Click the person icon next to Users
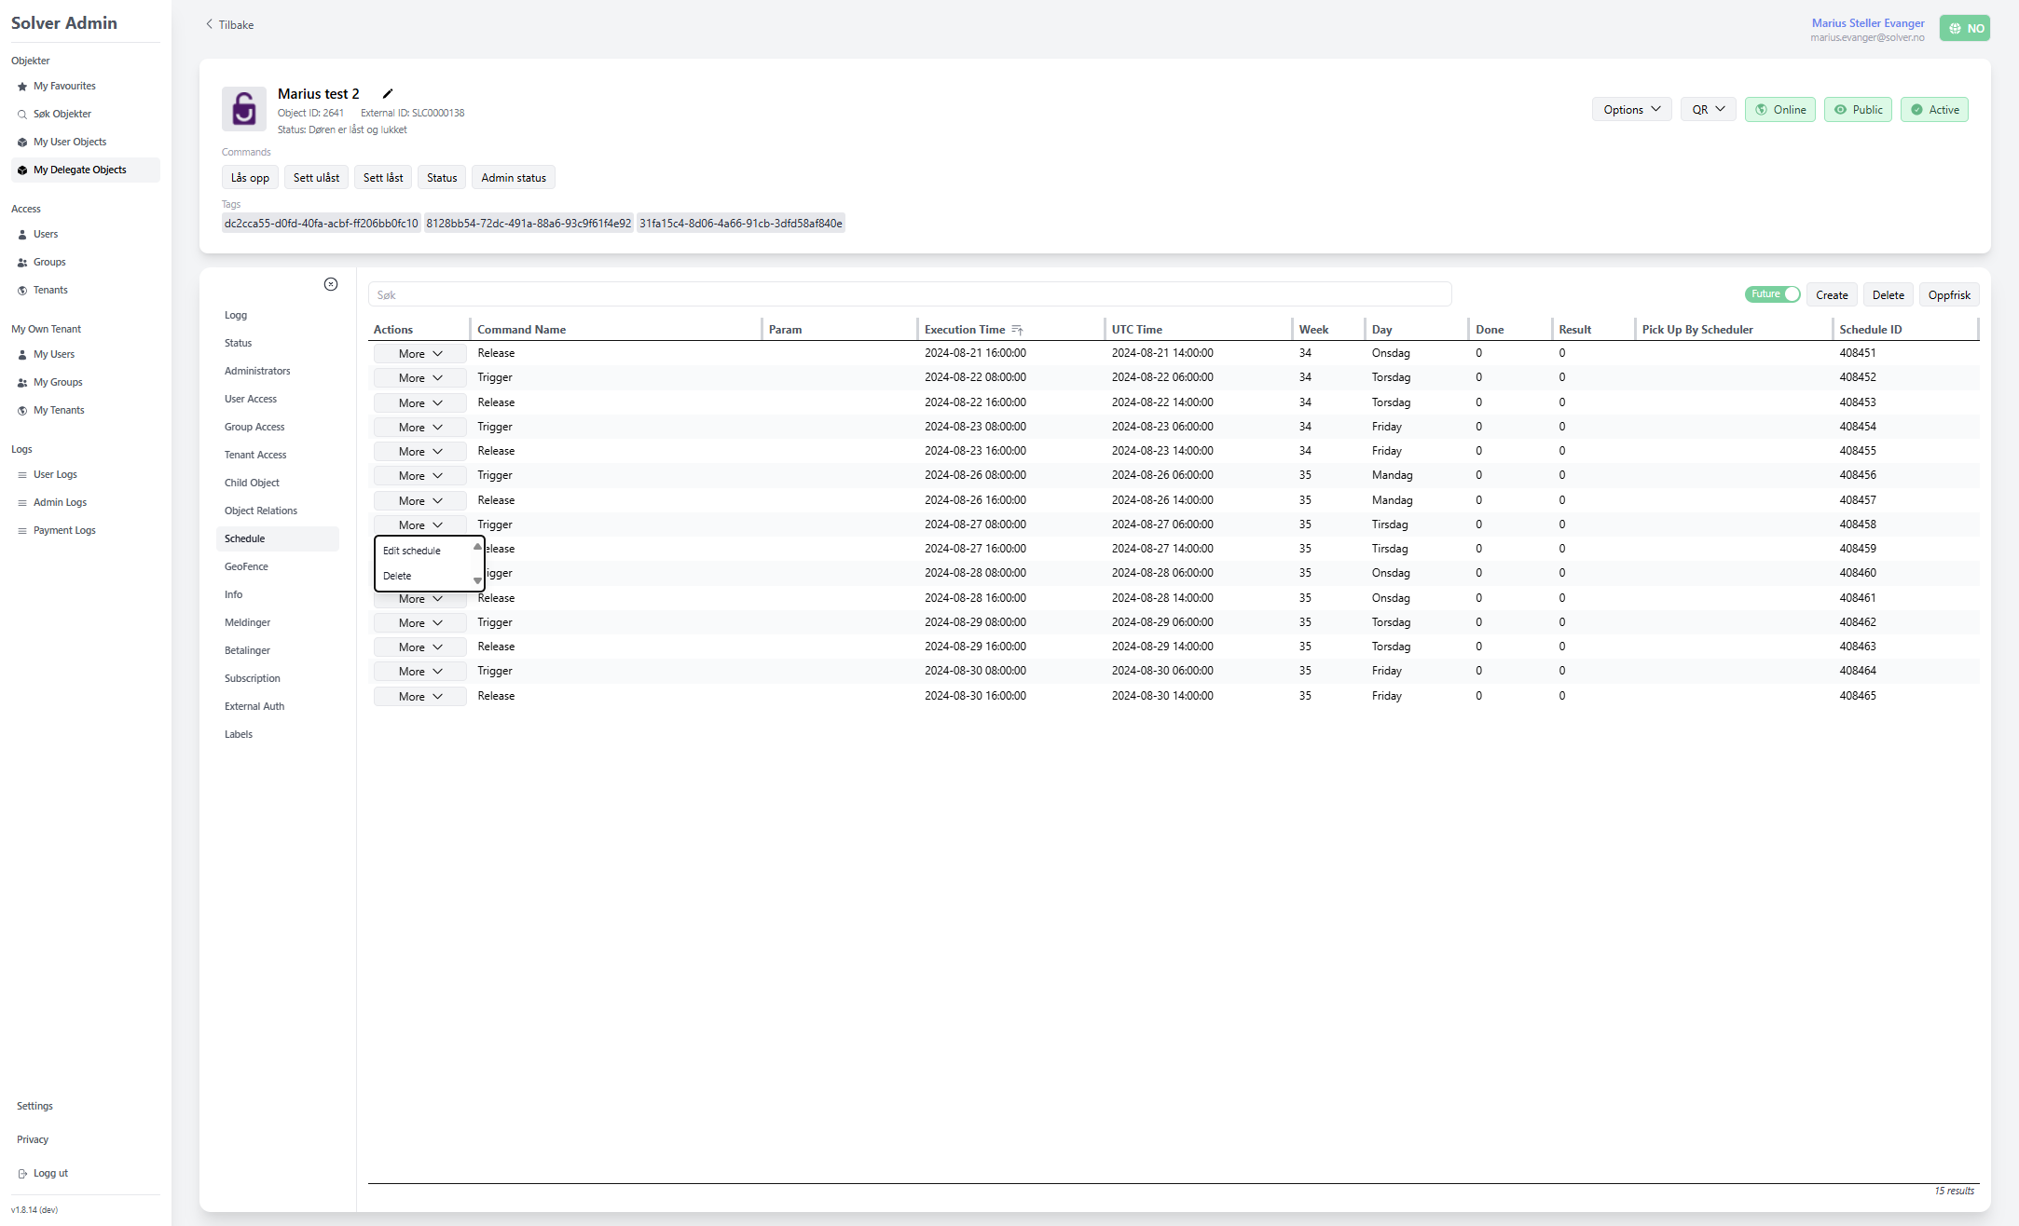This screenshot has height=1226, width=2019. pos(22,235)
